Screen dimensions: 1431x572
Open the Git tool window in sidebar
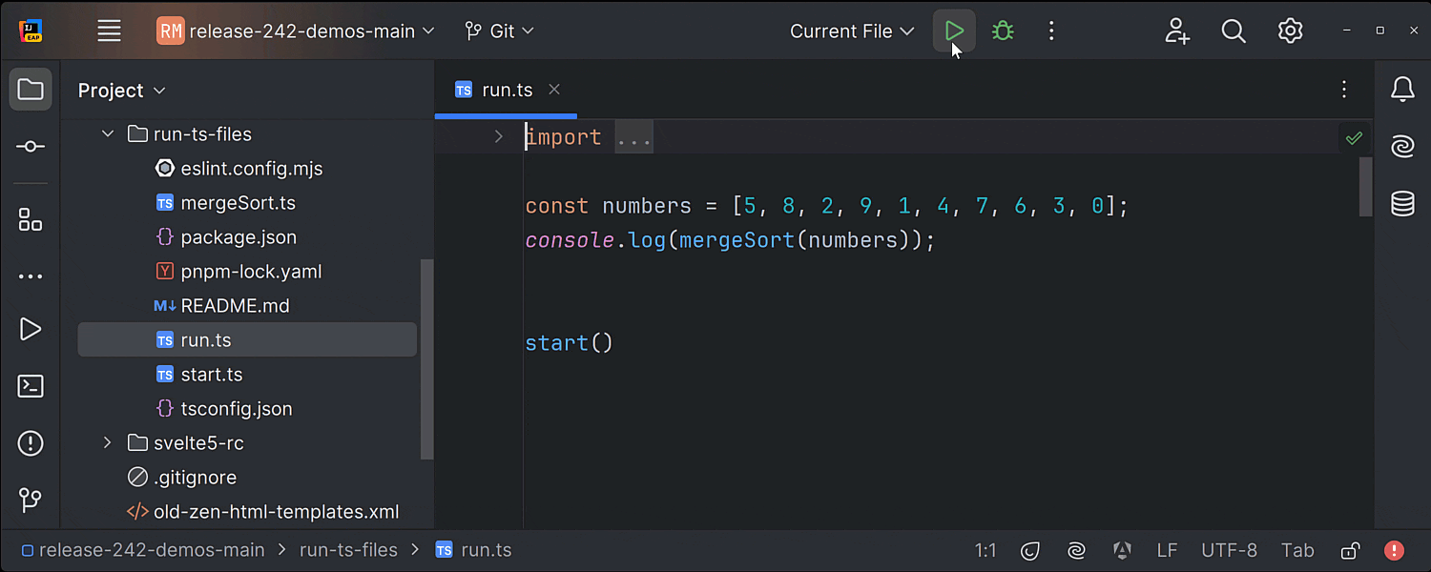tap(31, 500)
